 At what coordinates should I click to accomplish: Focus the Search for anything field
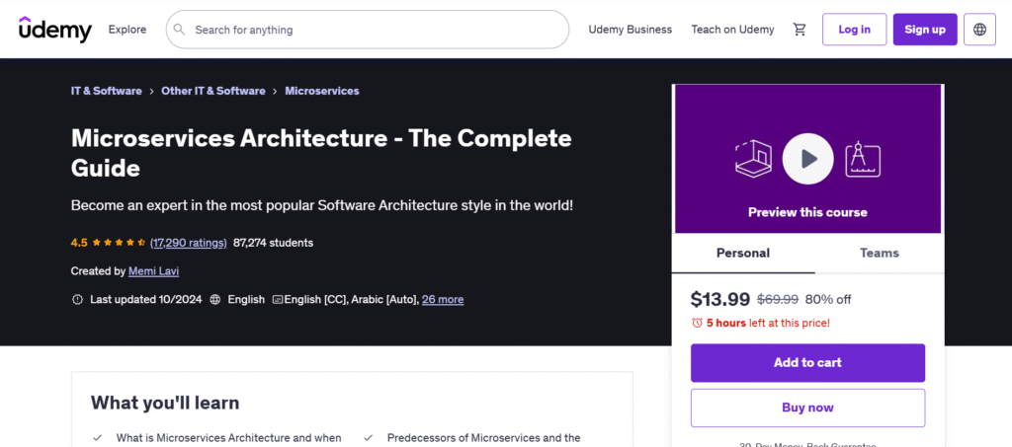tap(368, 30)
